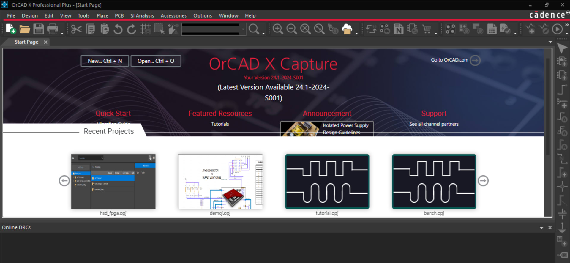Click the cloud folder workspace icon

(347, 29)
